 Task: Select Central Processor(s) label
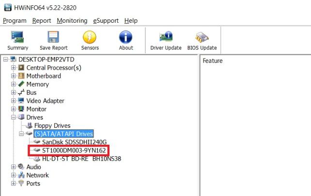(54, 68)
